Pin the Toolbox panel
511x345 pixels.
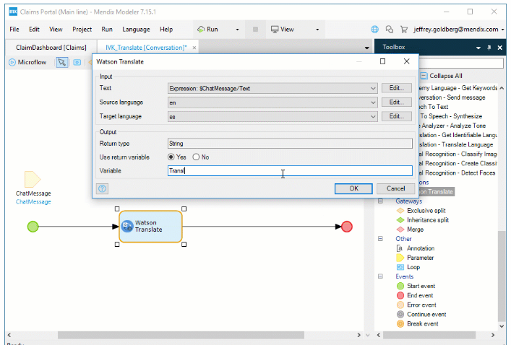click(x=489, y=48)
